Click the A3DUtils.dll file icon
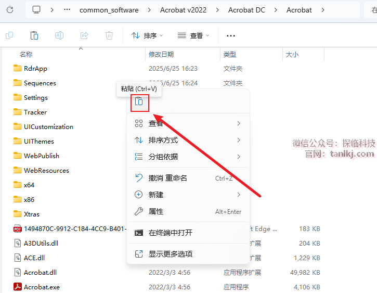The width and height of the screenshot is (377, 293). 17,243
